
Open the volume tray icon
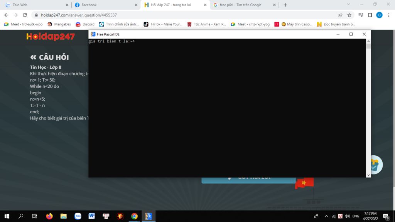[x=347, y=216]
